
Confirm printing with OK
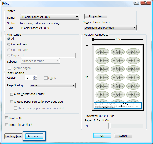pos(102,135)
